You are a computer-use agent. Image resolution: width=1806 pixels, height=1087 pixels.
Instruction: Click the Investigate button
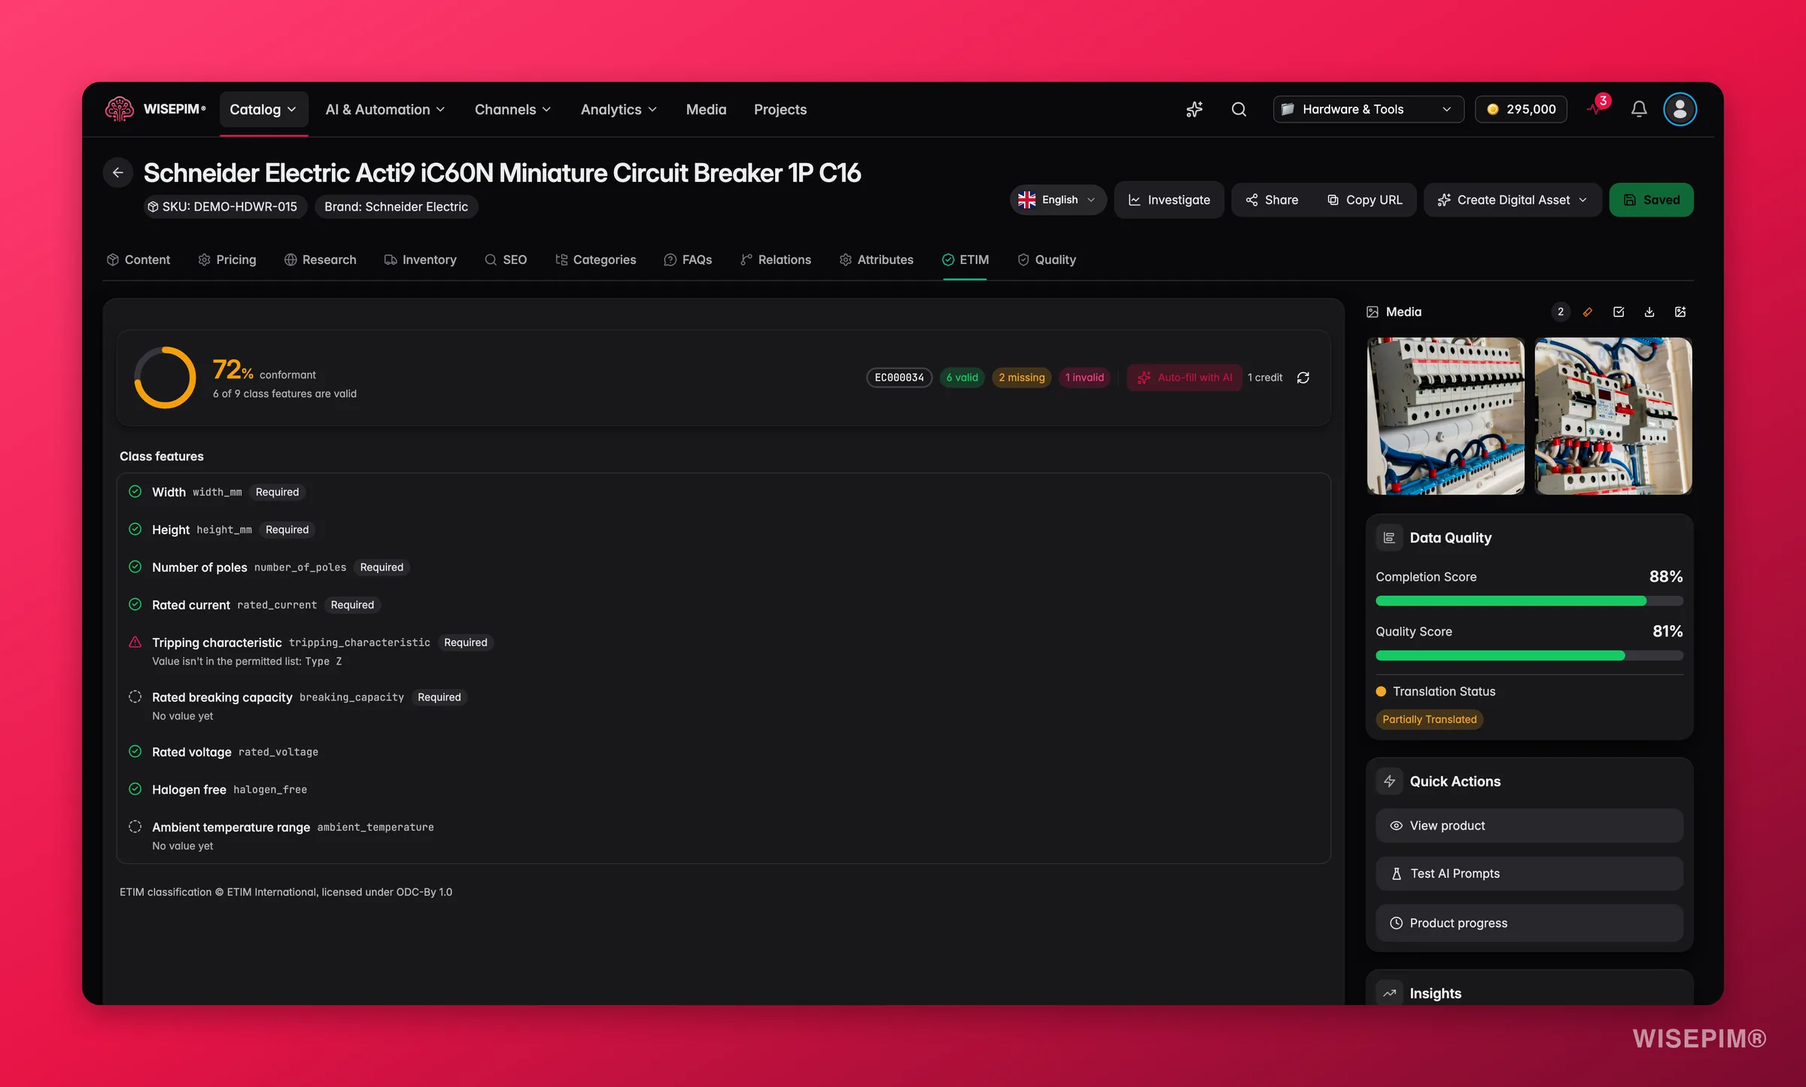(x=1169, y=200)
